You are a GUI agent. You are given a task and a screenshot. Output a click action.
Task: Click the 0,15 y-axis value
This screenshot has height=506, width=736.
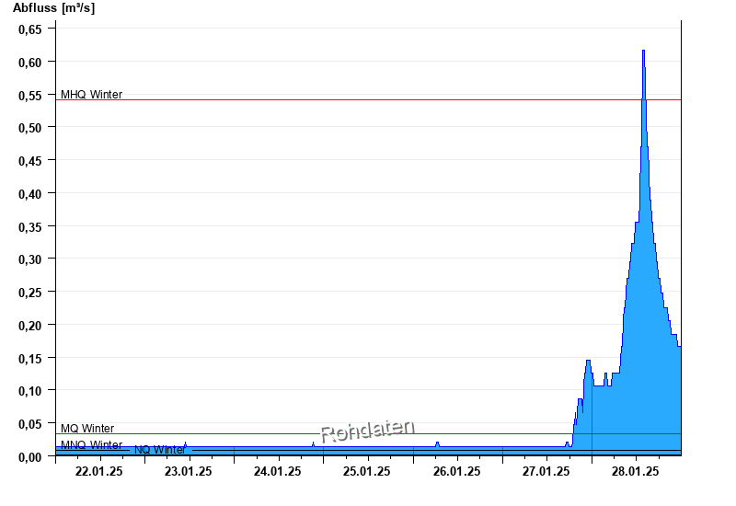click(x=30, y=359)
